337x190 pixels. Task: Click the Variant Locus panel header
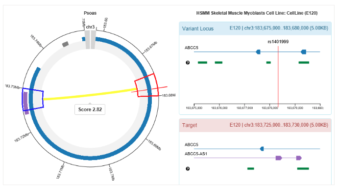(255, 28)
